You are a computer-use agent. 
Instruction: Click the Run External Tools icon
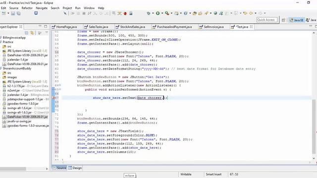point(167,13)
